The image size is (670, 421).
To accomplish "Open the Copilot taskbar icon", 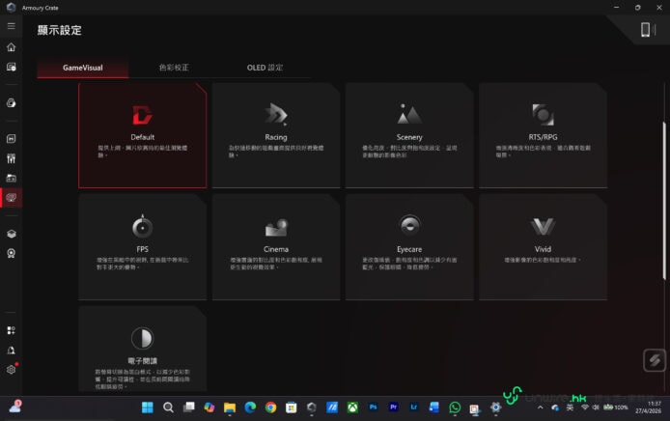I will coord(209,407).
